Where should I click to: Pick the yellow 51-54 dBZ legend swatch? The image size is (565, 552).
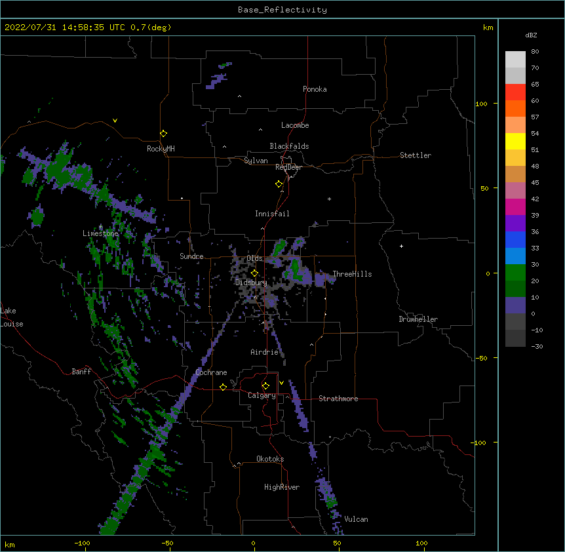[515, 141]
